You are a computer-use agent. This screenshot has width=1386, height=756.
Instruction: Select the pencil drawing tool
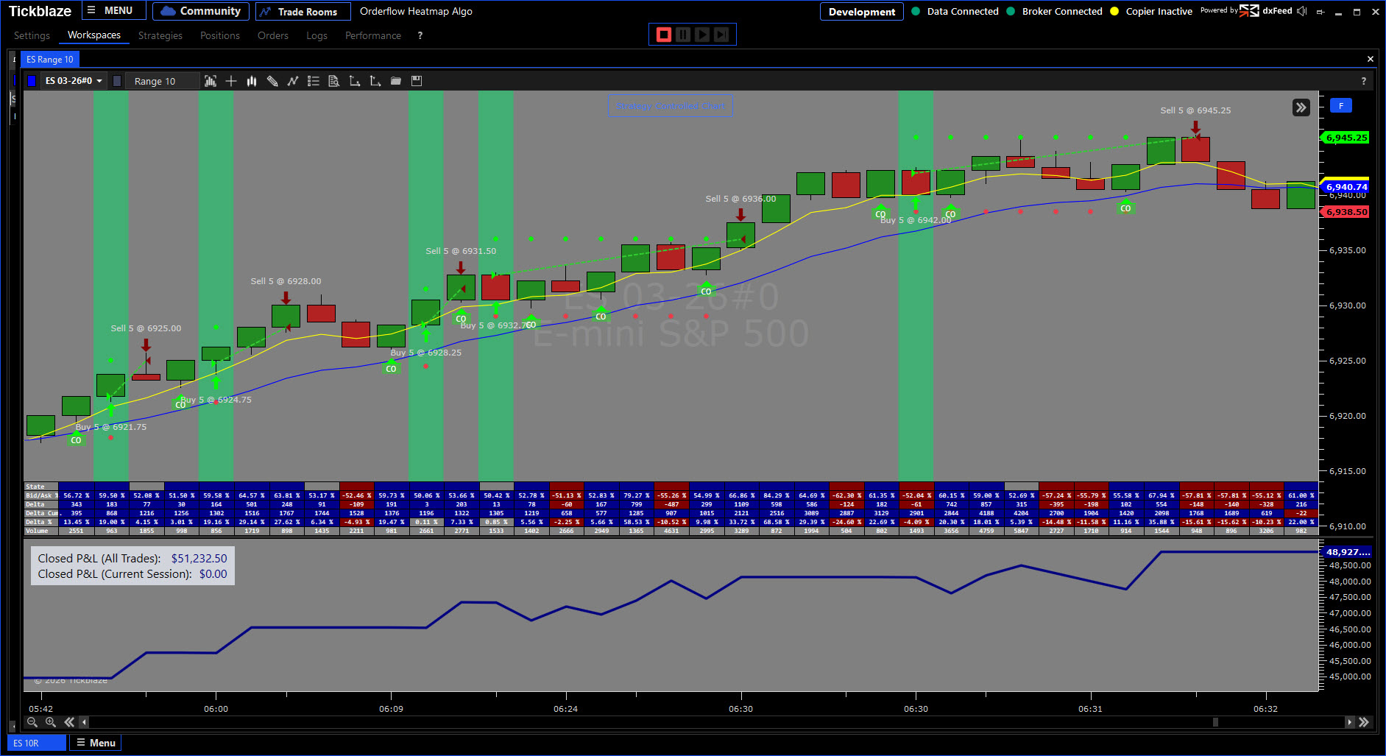(x=272, y=81)
